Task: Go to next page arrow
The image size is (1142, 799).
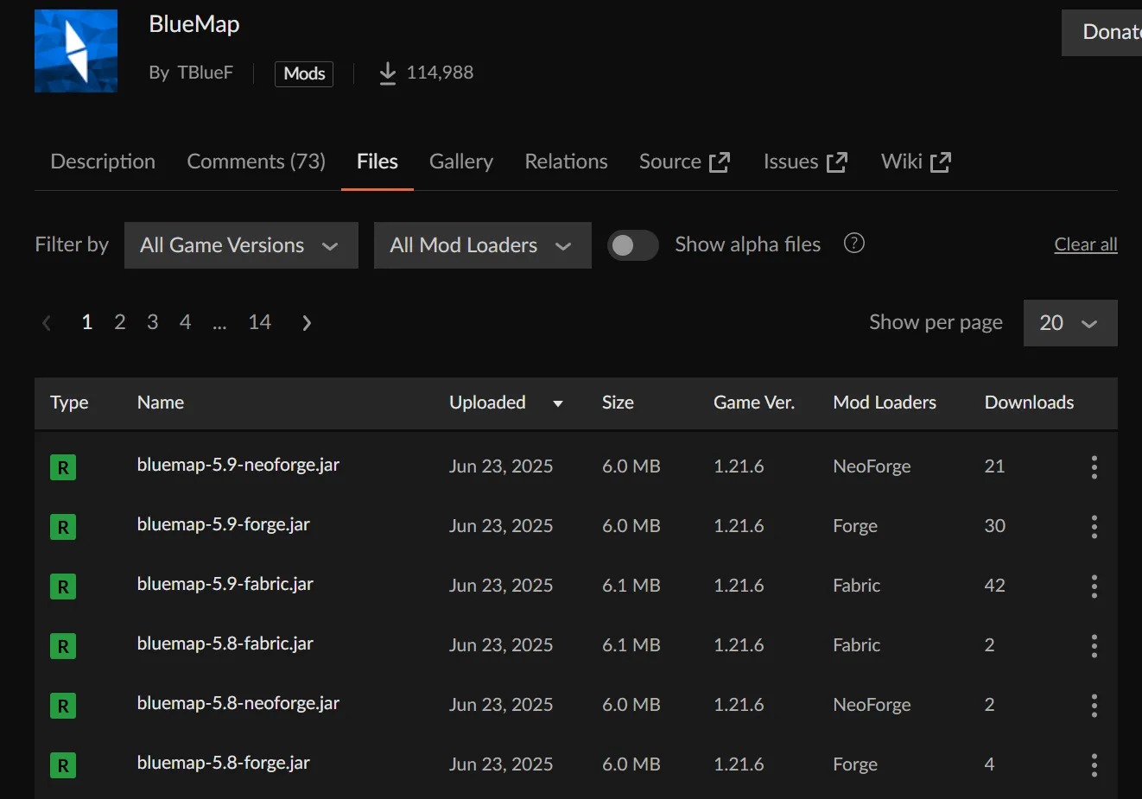Action: click(x=307, y=323)
